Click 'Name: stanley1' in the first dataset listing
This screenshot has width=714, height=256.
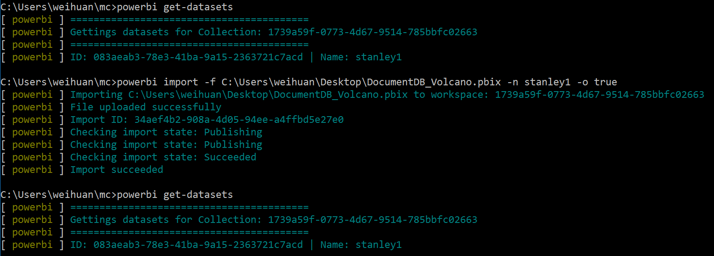pos(361,57)
